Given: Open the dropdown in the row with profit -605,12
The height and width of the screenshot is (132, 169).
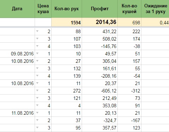Looking at the screenshot, I should pyautogui.click(x=37, y=90).
